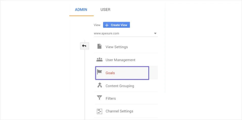Click the back arrow icon button
242x120 pixels.
pyautogui.click(x=84, y=46)
